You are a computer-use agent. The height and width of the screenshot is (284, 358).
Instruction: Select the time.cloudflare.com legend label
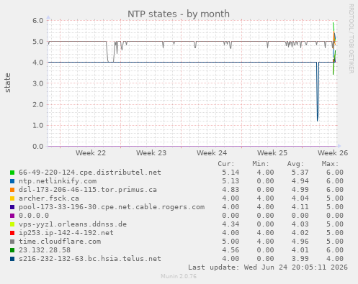[x=60, y=242]
